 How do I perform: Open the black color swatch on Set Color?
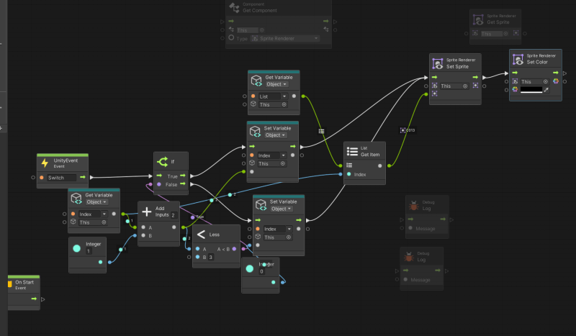(x=531, y=90)
